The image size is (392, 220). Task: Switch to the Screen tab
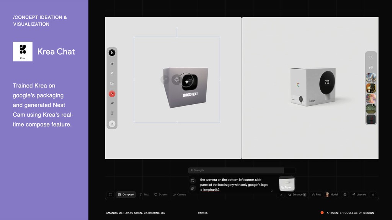pos(160,194)
